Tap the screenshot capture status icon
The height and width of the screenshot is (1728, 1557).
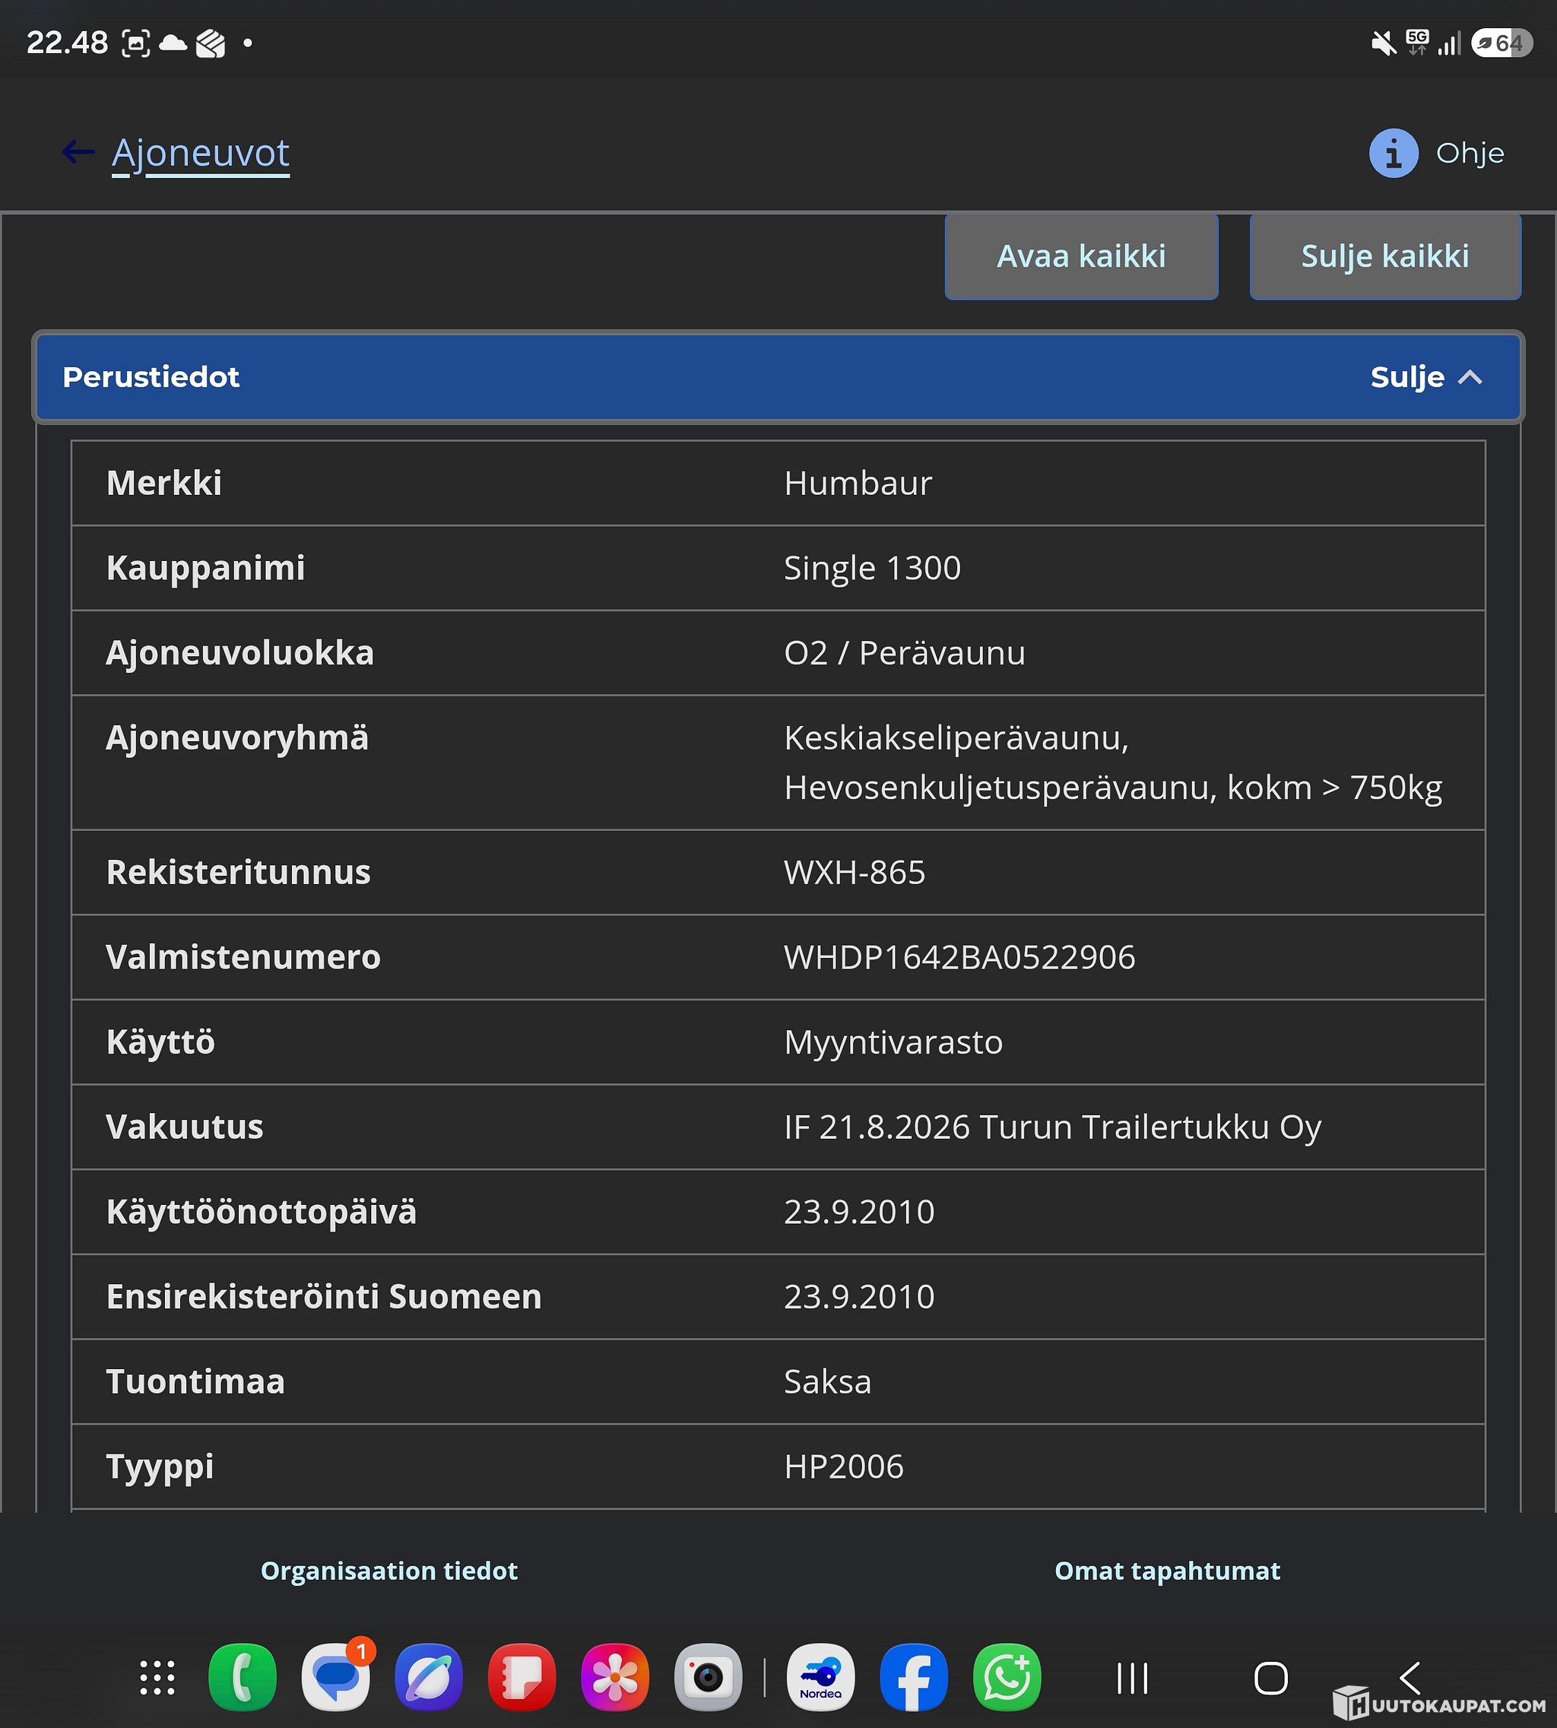click(136, 43)
